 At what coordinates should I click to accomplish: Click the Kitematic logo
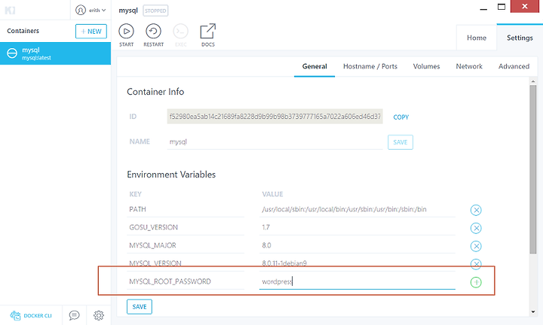(x=10, y=11)
